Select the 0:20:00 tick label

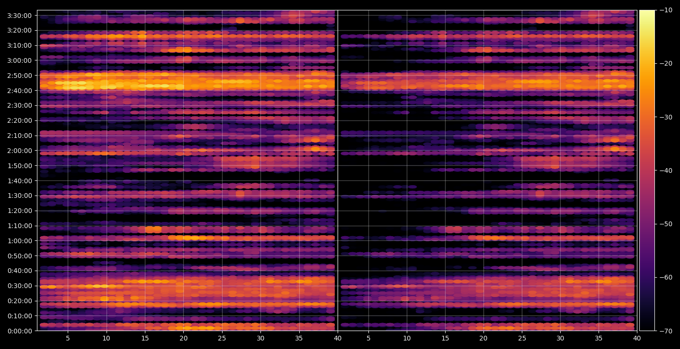pos(20,301)
